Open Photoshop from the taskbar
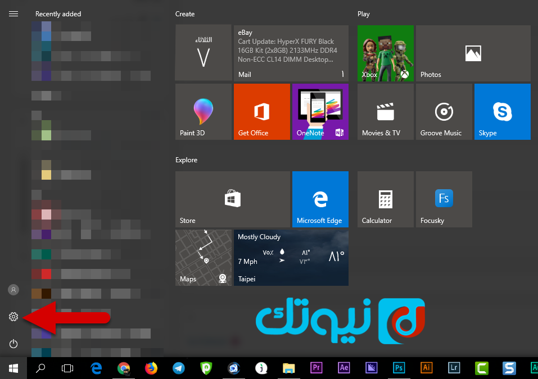Viewport: 538px width, 379px height. 399,368
